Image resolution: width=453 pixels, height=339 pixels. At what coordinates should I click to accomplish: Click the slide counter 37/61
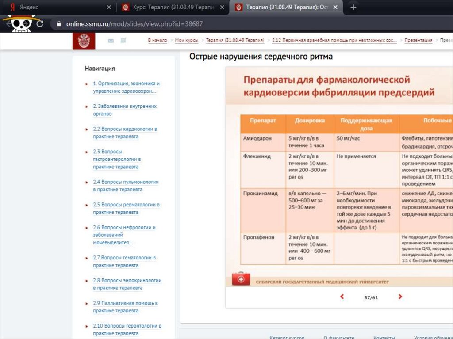click(371, 297)
